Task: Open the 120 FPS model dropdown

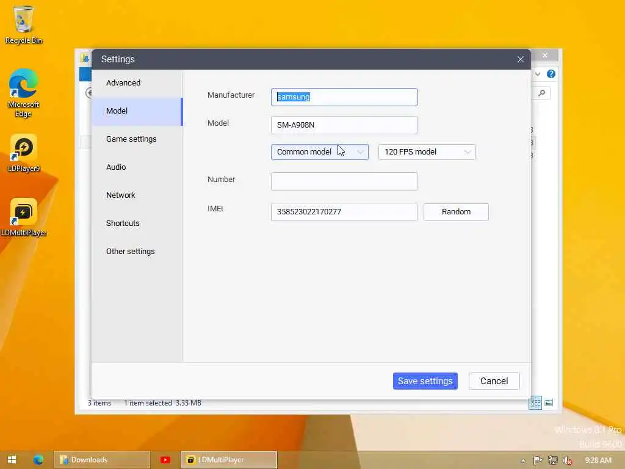Action: pyautogui.click(x=427, y=152)
